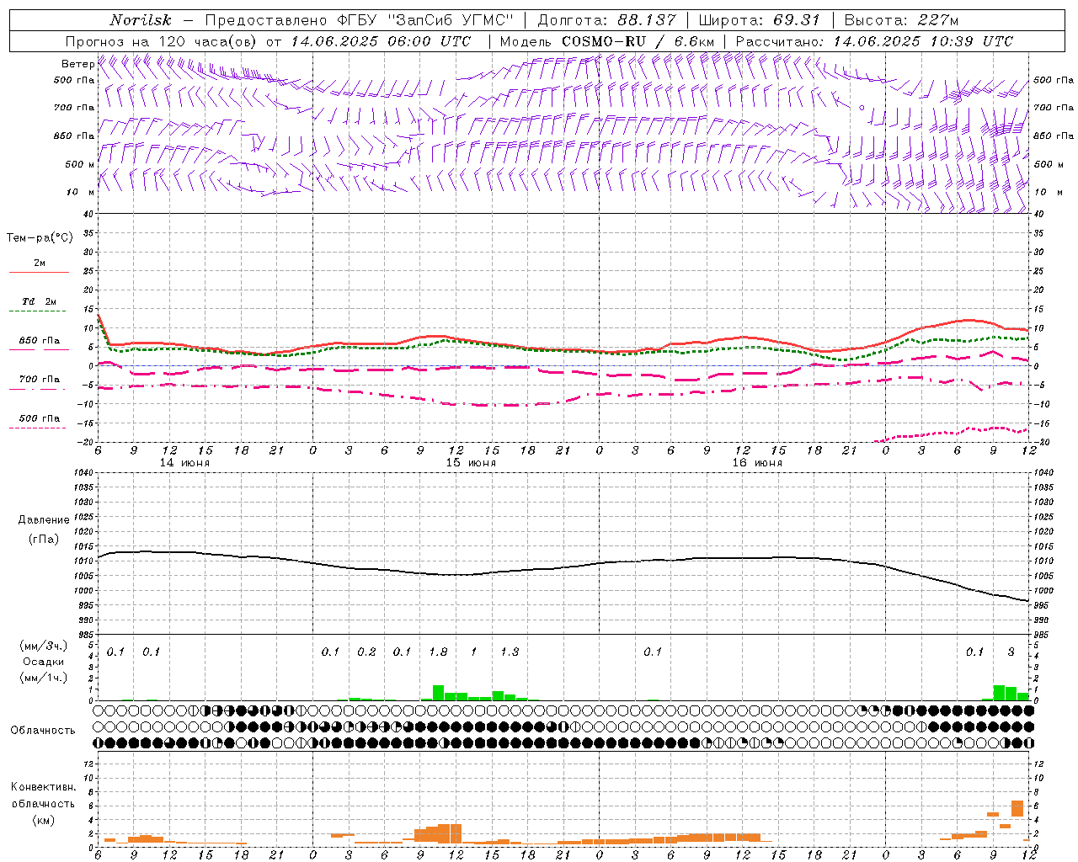Click the "Давление" pressure panel label
Viewport: 1078px width, 862px height.
point(44,520)
